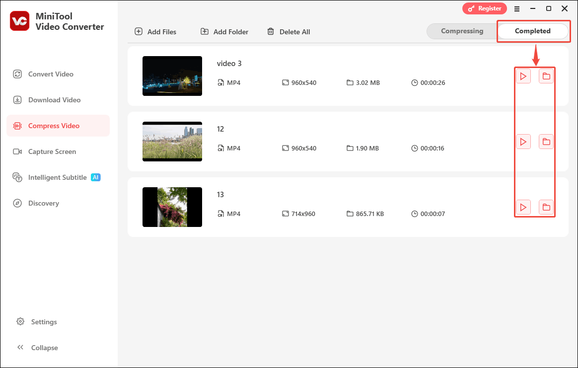Image resolution: width=578 pixels, height=368 pixels.
Task: Click Delete All to clear tasks
Action: (289, 31)
